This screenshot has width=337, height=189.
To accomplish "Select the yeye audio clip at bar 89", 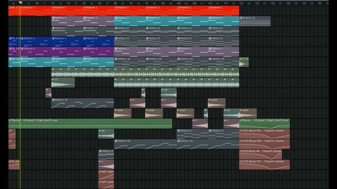I will (123, 113).
